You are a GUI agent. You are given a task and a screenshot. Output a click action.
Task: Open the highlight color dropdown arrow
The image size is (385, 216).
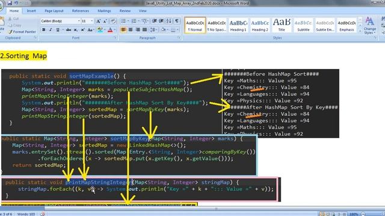coord(105,30)
